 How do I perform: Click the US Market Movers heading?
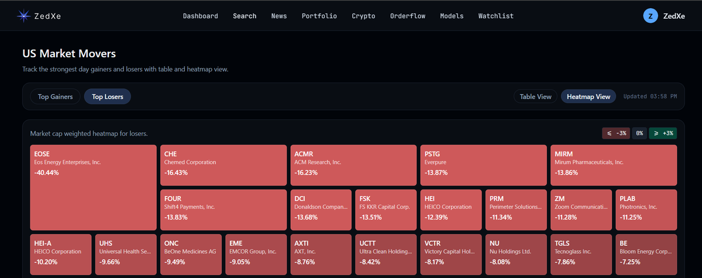[x=69, y=54]
